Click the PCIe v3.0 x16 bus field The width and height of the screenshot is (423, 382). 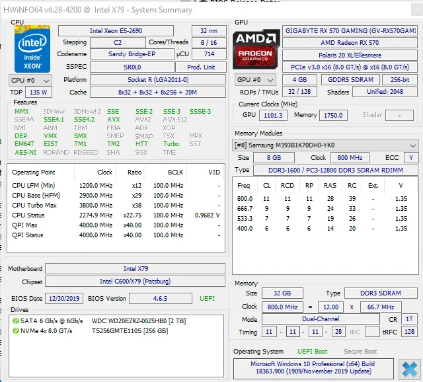(350, 67)
